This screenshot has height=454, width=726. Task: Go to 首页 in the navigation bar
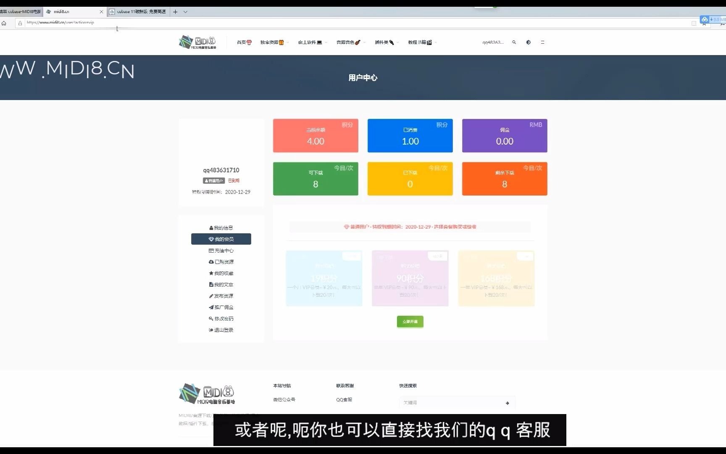pos(244,42)
